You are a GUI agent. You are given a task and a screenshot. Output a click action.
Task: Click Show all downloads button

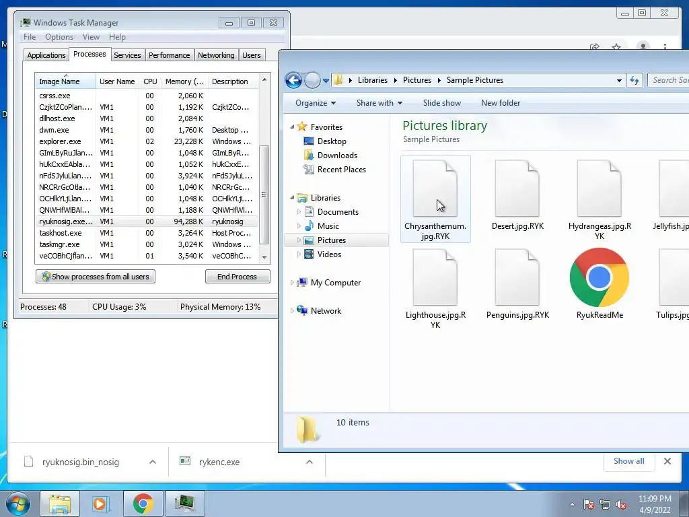pyautogui.click(x=629, y=461)
